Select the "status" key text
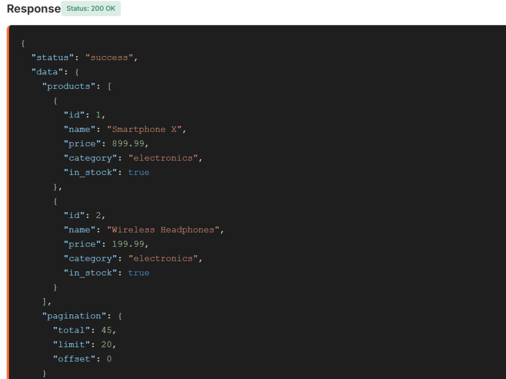This screenshot has width=506, height=379. click(52, 58)
